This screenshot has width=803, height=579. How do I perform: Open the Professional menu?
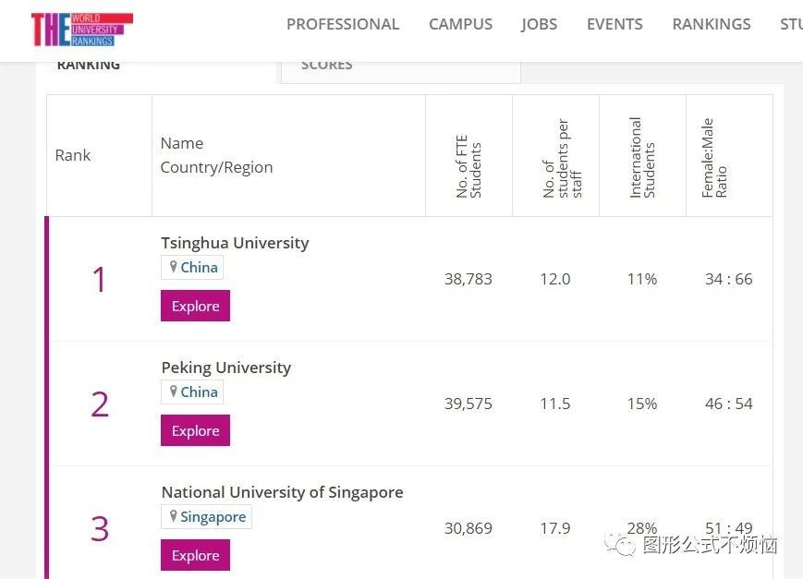coord(343,25)
